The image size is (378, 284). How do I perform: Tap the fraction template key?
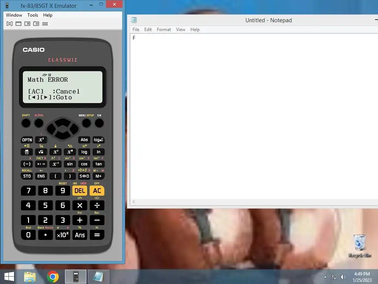(27, 152)
